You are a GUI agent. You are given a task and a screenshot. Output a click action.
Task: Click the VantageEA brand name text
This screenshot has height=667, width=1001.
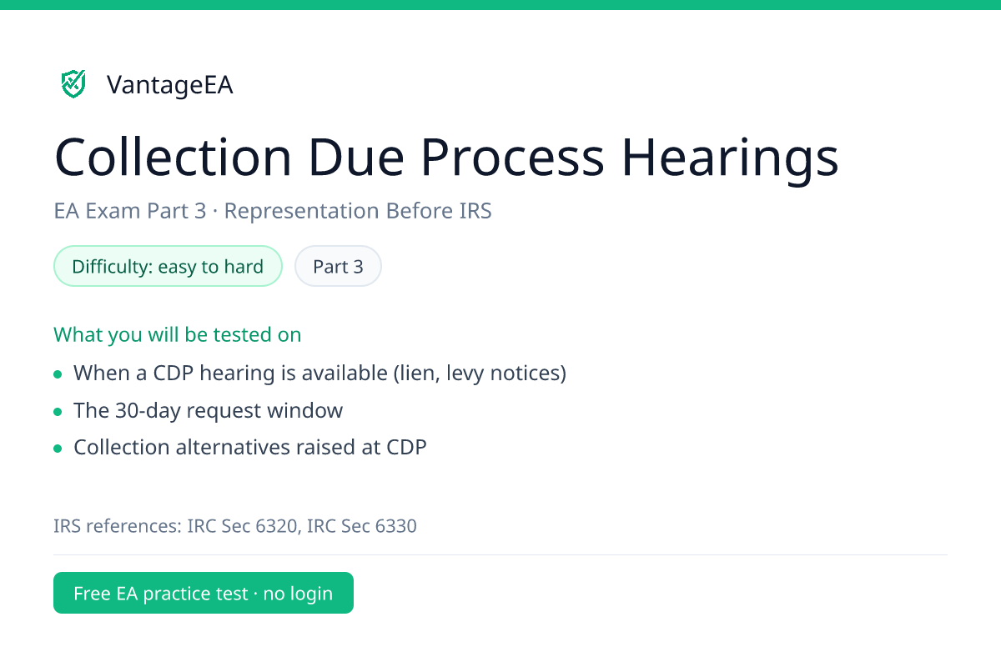(x=170, y=85)
